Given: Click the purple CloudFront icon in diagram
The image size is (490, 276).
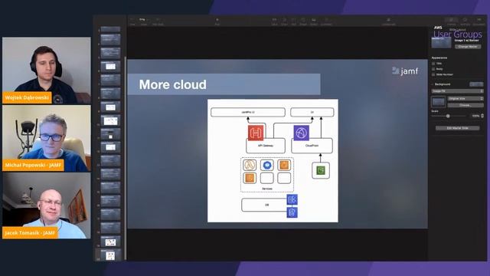Looking at the screenshot, I should pos(301,133).
